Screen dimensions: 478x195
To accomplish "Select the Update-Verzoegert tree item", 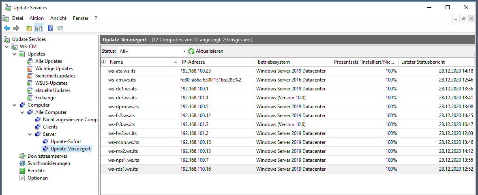I will point(71,149).
